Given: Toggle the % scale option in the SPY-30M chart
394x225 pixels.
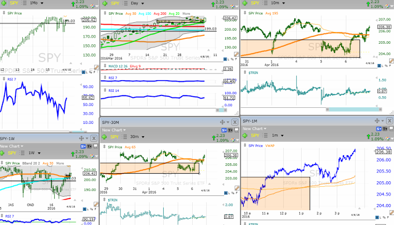Looking at the screenshot, I should coord(232,193).
